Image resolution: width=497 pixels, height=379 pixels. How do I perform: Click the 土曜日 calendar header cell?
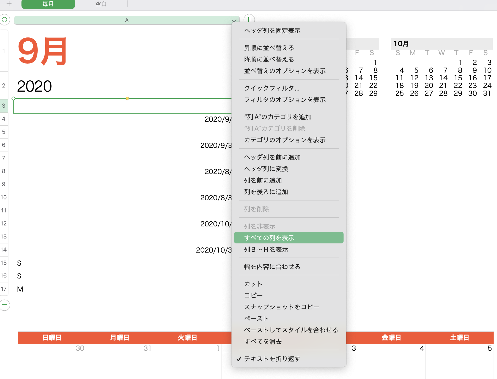459,338
